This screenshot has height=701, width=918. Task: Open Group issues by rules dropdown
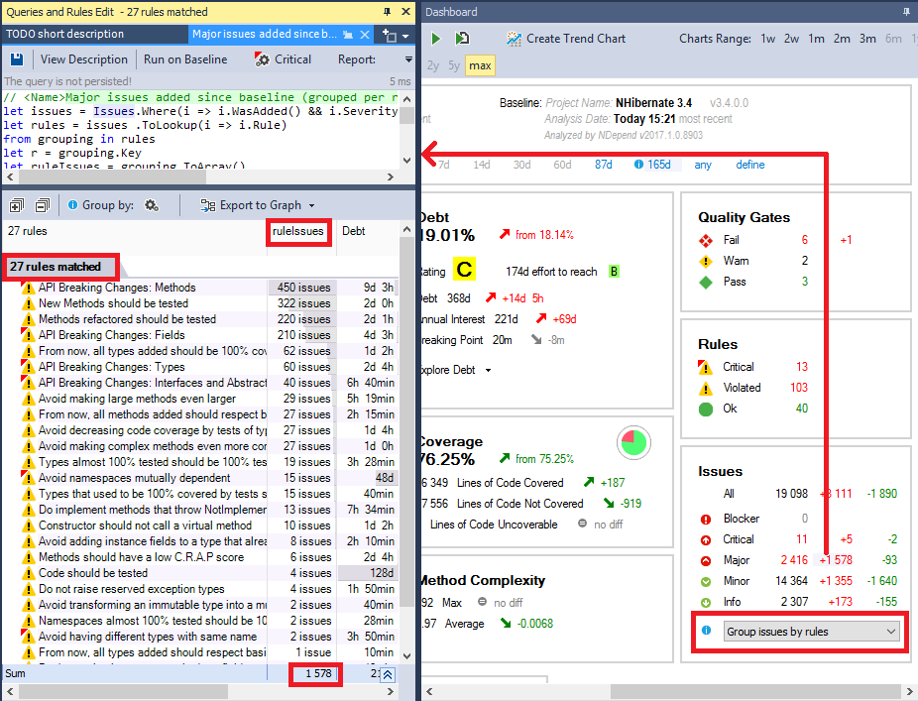click(x=811, y=632)
